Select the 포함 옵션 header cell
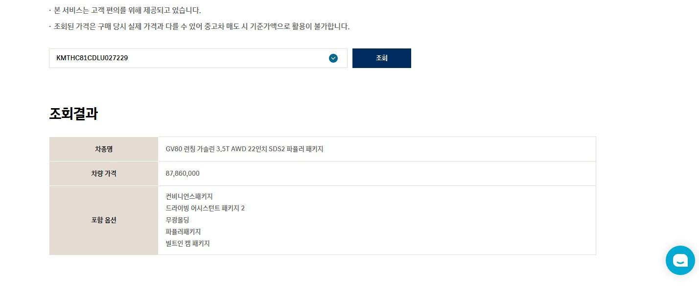Image resolution: width=699 pixels, height=299 pixels. point(104,220)
